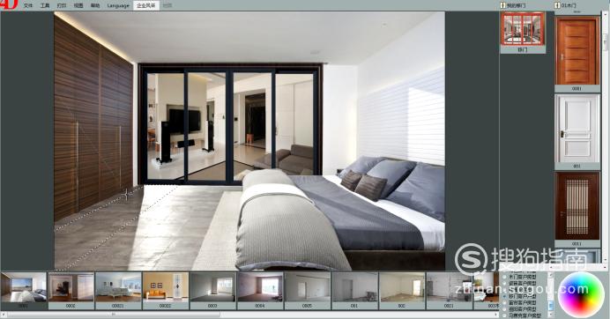Image resolution: width=610 pixels, height=319 pixels.
Task: Select the 木门客户类型 radio option
Action: (522, 277)
